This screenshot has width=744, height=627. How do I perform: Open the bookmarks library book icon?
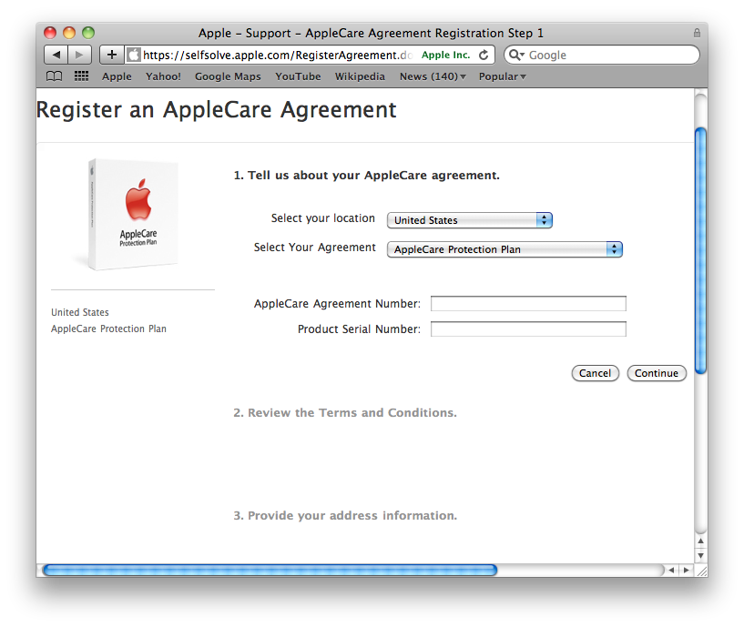[x=54, y=76]
